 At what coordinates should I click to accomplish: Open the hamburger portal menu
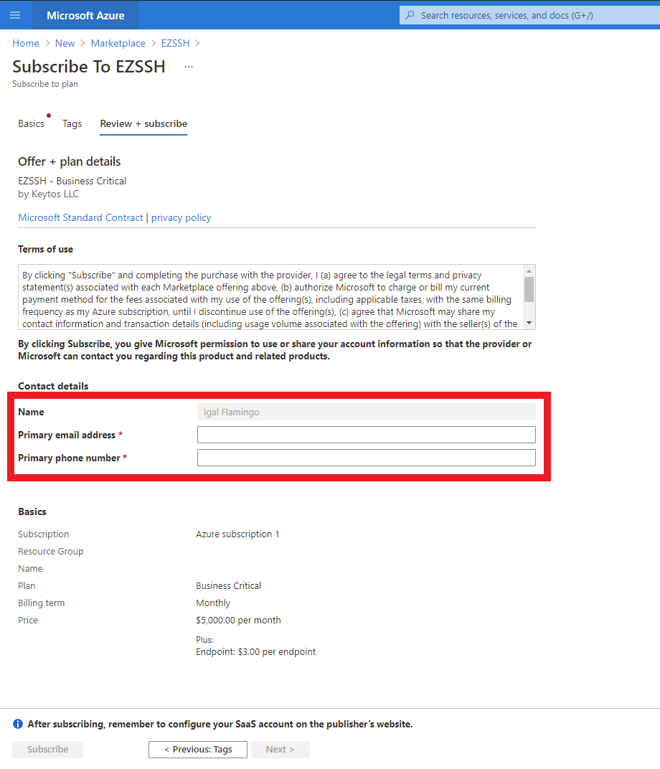[15, 15]
